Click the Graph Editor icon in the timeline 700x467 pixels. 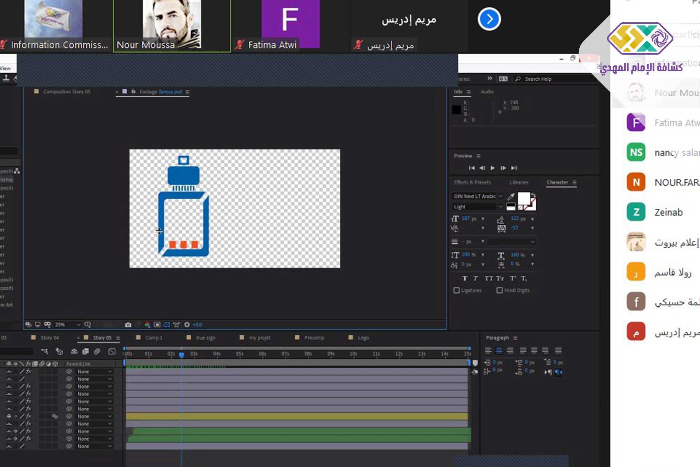[112, 351]
